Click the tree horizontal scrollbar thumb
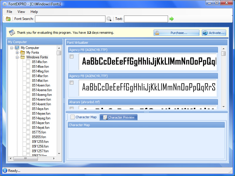The height and width of the screenshot is (176, 235). (x=26, y=158)
